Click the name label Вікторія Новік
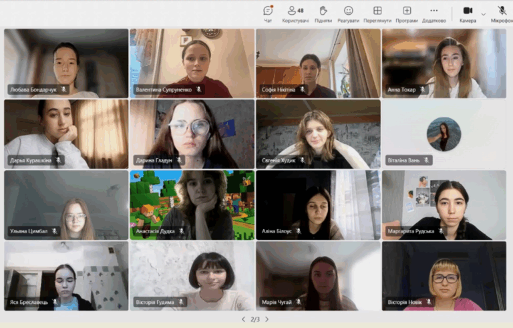The image size is (513, 328). pos(405,302)
